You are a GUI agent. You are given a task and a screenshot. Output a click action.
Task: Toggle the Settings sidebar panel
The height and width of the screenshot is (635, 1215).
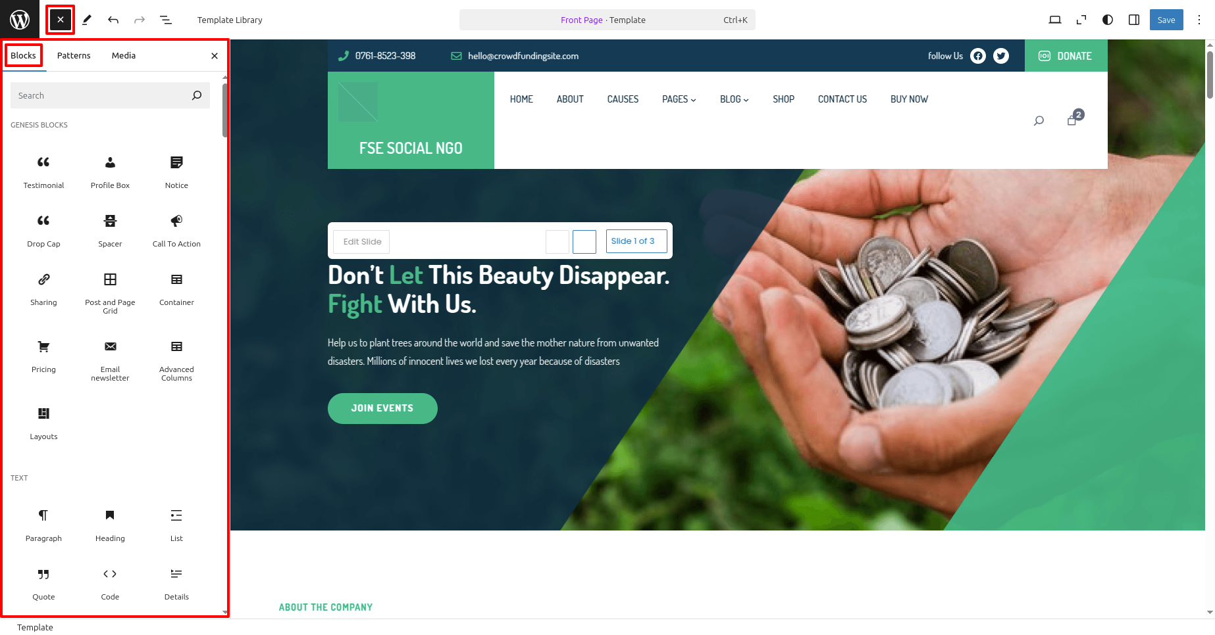[1134, 20]
